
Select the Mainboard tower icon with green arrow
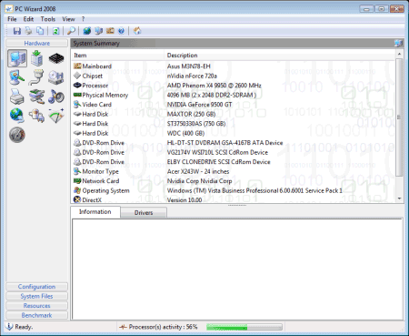point(36,58)
